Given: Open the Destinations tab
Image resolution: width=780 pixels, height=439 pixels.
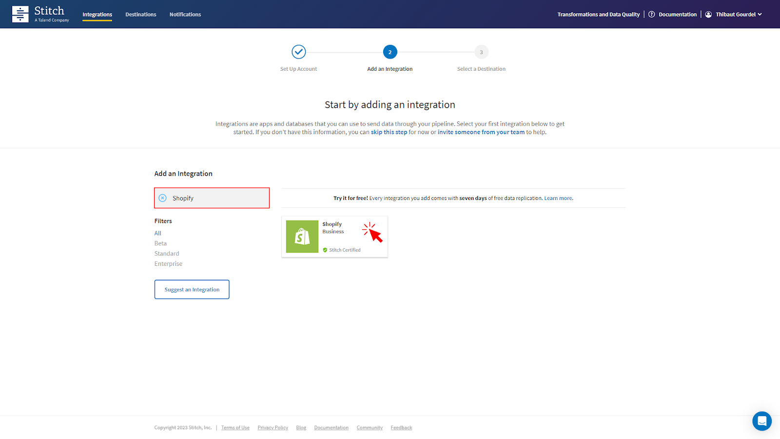Looking at the screenshot, I should click(140, 15).
